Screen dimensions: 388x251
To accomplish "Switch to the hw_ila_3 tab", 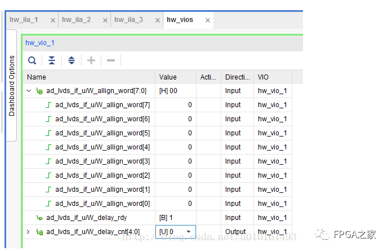I will [128, 20].
